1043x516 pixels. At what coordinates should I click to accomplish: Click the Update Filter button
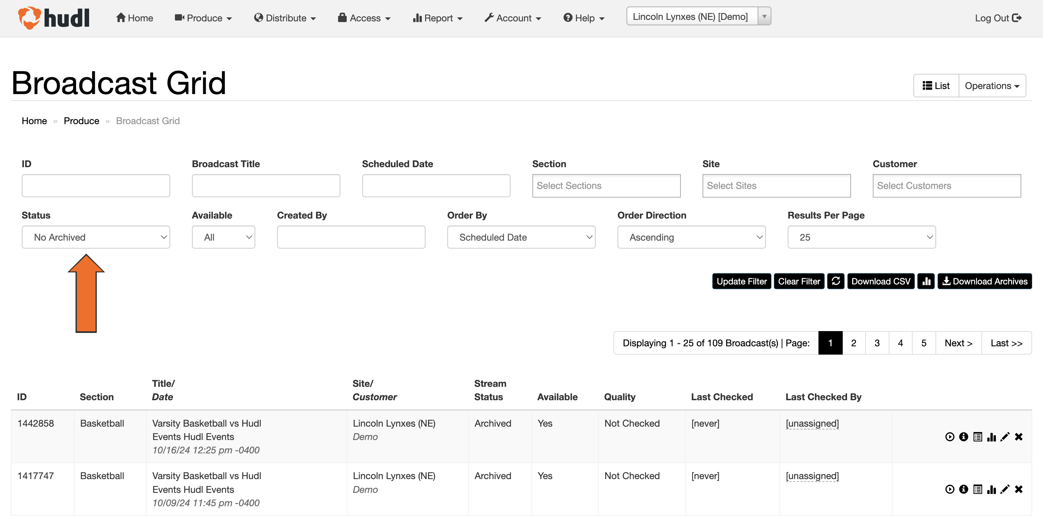741,281
